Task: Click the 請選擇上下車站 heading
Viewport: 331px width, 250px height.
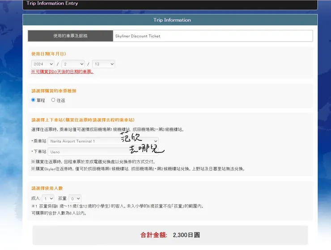Action: [83, 120]
